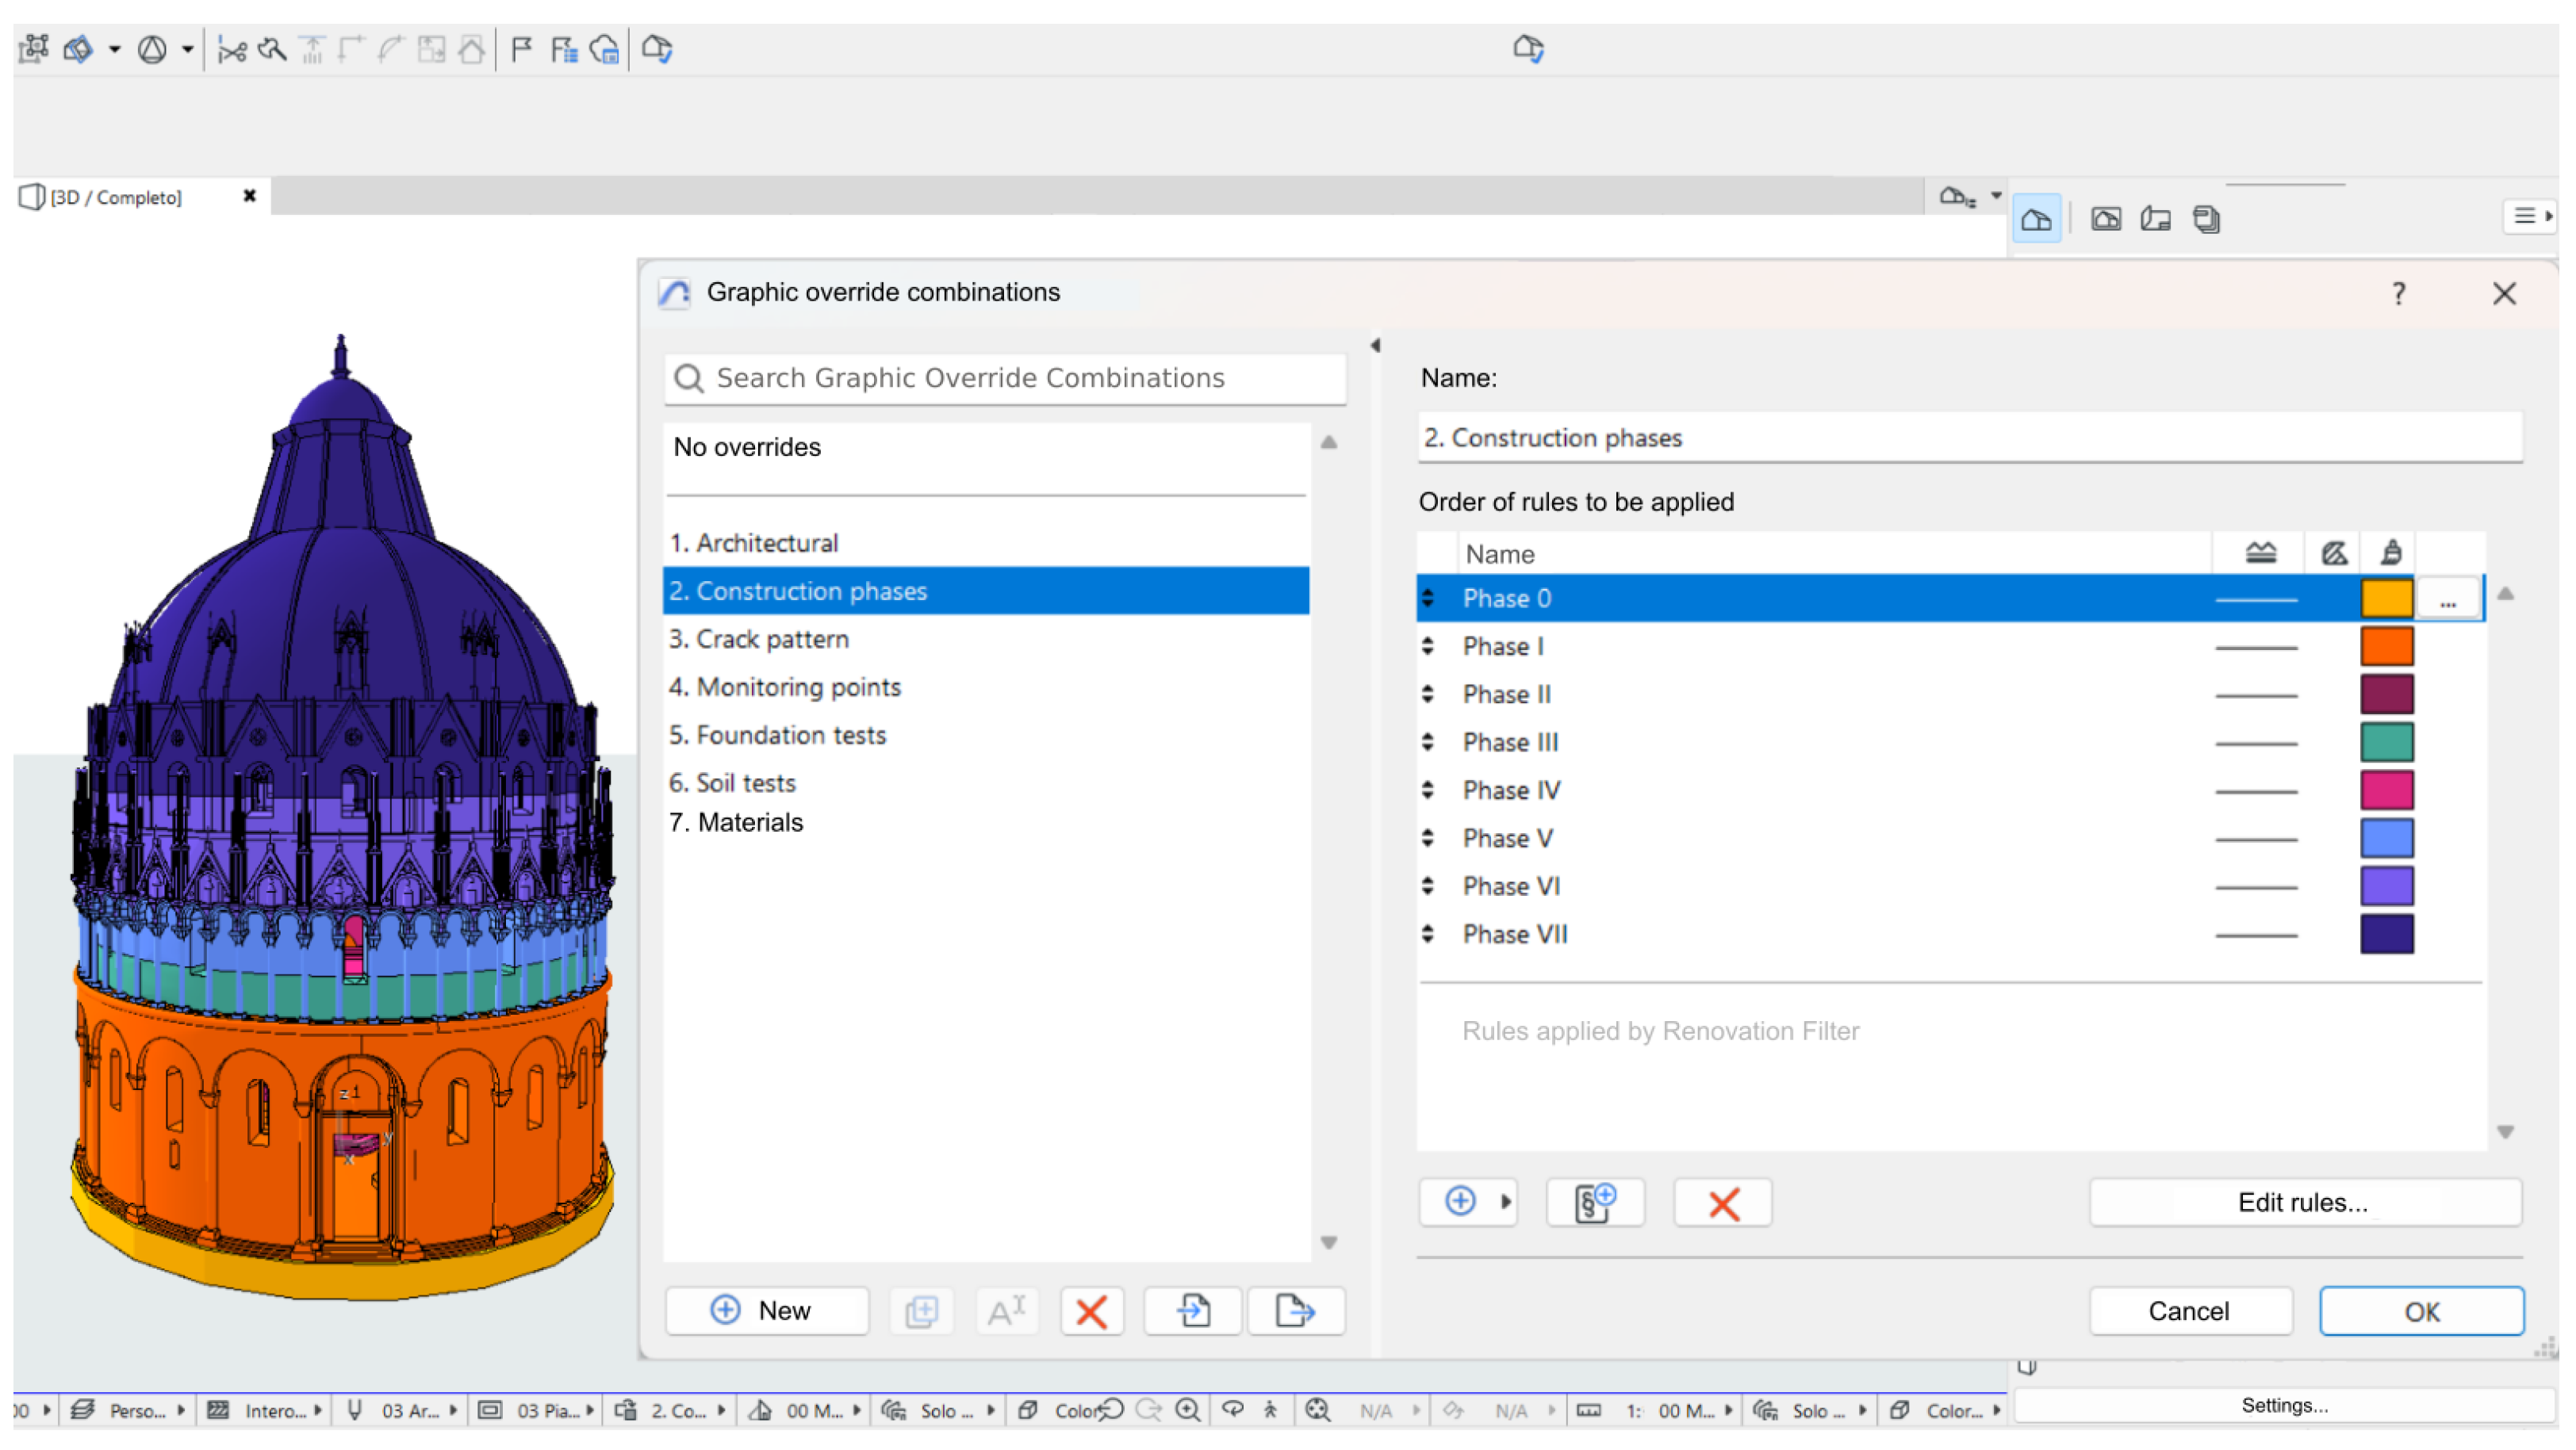Select 3. Crack pattern combination
The height and width of the screenshot is (1450, 2576).
(x=986, y=638)
